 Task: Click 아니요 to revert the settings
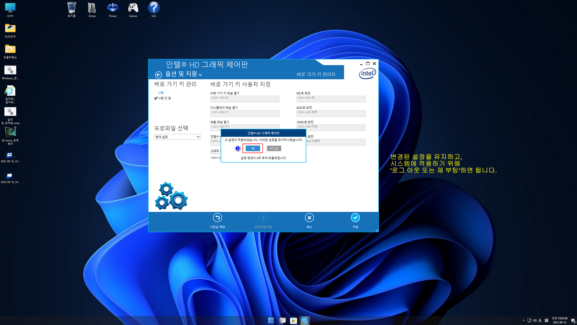click(274, 148)
